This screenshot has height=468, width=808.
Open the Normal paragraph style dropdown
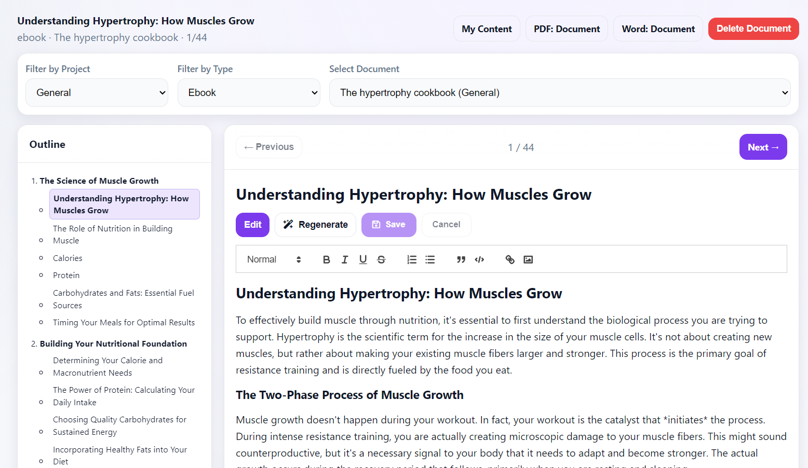click(274, 259)
